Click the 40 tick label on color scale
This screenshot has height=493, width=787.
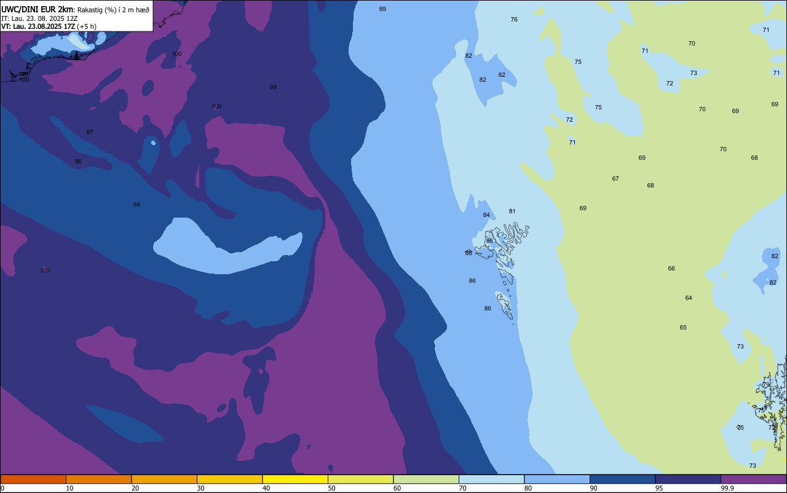(267, 488)
